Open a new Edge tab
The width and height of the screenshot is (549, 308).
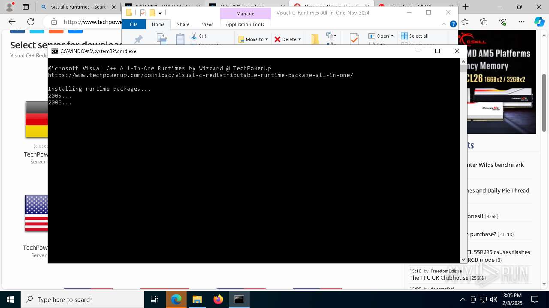[465, 7]
